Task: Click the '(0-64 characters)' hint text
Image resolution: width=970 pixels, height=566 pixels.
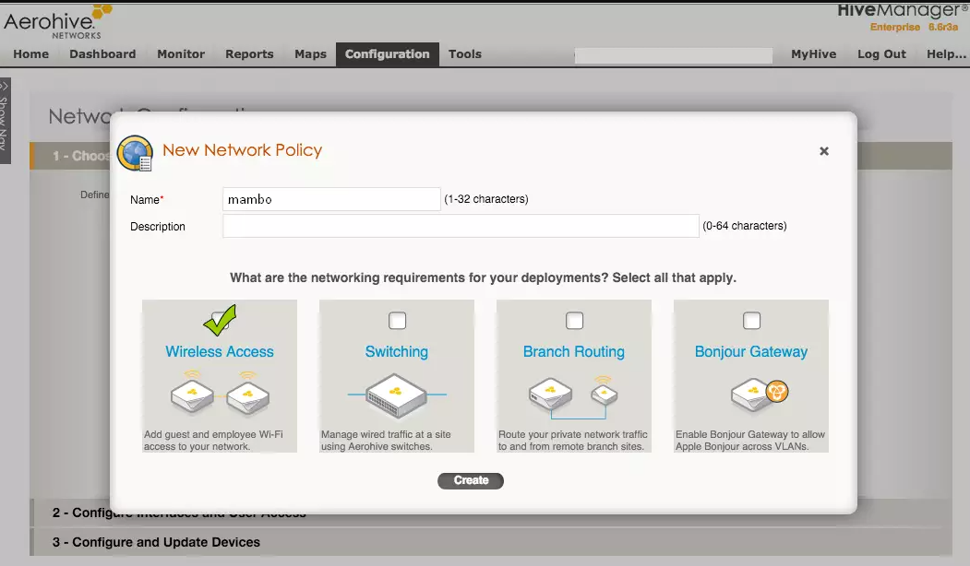Action: 745,226
